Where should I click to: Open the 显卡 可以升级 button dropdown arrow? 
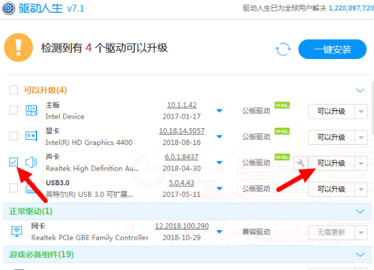361,137
